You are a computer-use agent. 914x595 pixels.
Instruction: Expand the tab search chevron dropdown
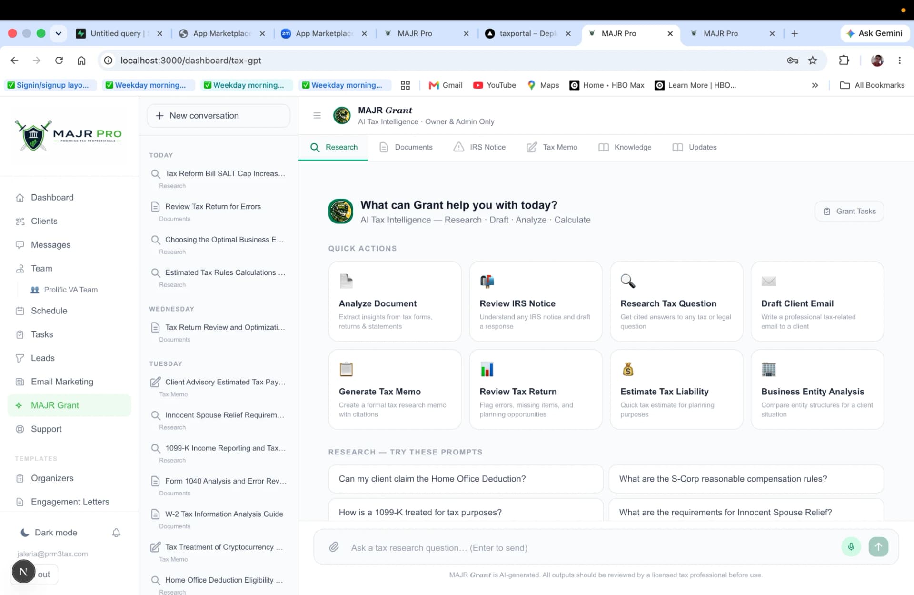(x=58, y=33)
